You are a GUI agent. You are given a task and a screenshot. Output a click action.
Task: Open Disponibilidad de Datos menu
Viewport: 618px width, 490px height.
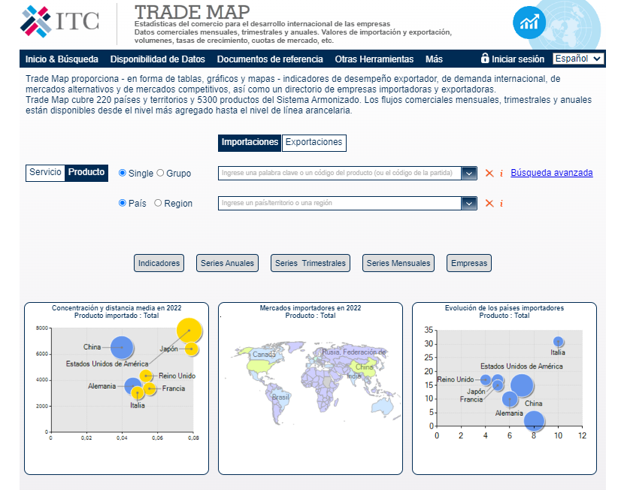158,59
